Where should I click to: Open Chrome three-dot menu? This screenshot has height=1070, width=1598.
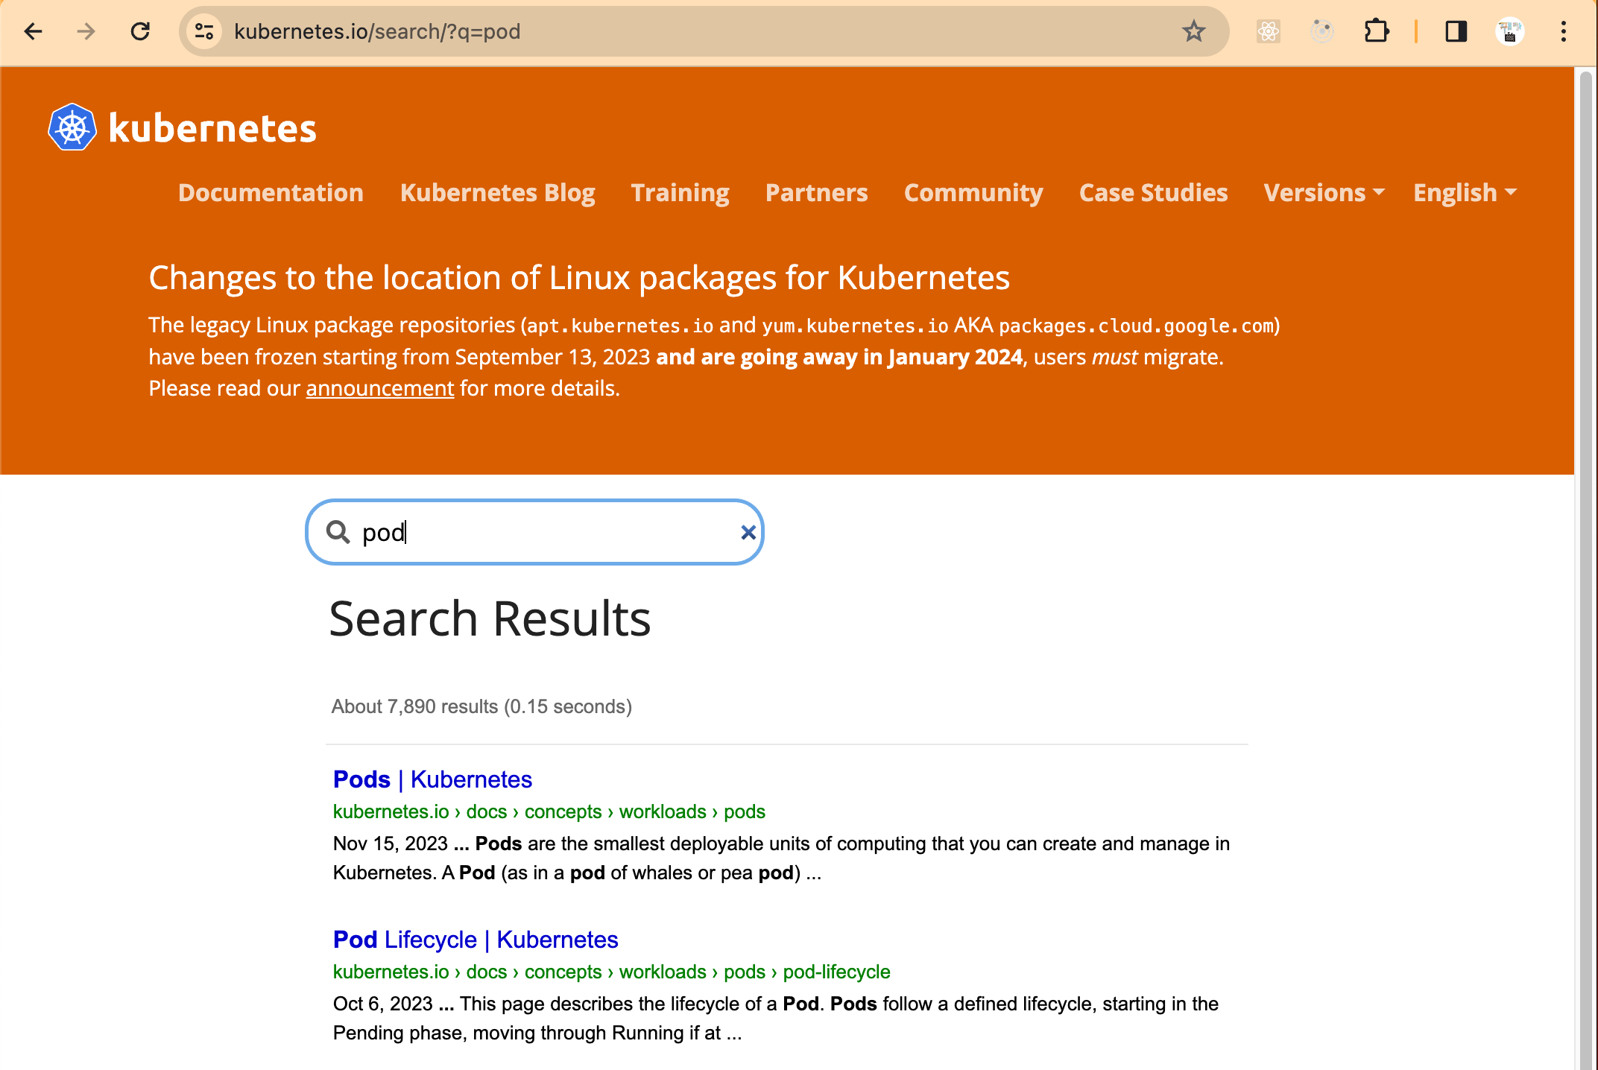click(1564, 31)
